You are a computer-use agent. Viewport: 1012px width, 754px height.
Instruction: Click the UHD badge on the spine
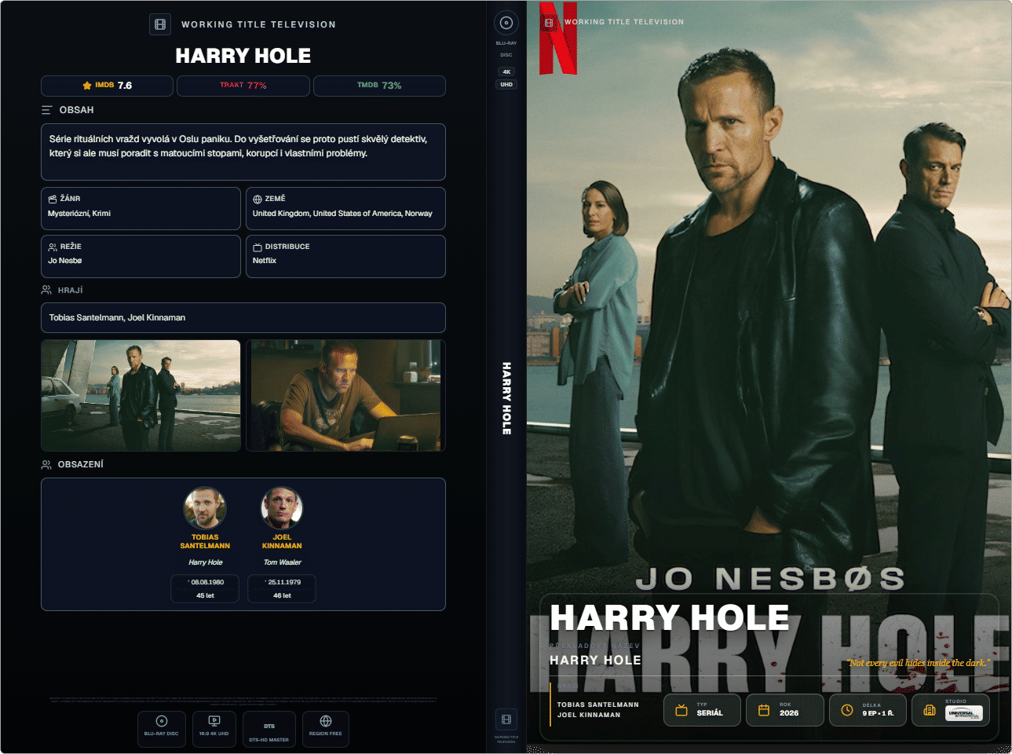pyautogui.click(x=506, y=85)
